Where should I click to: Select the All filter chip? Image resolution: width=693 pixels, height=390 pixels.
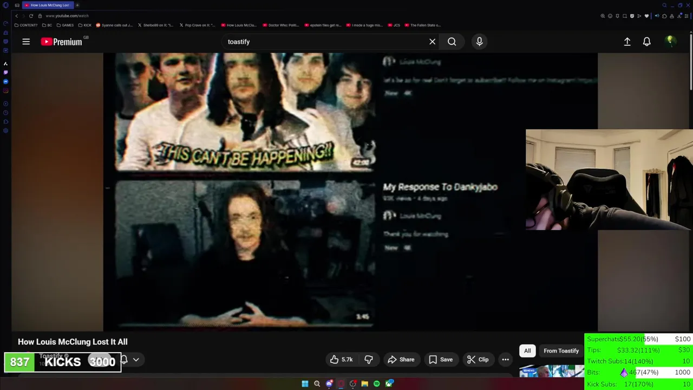(x=527, y=351)
